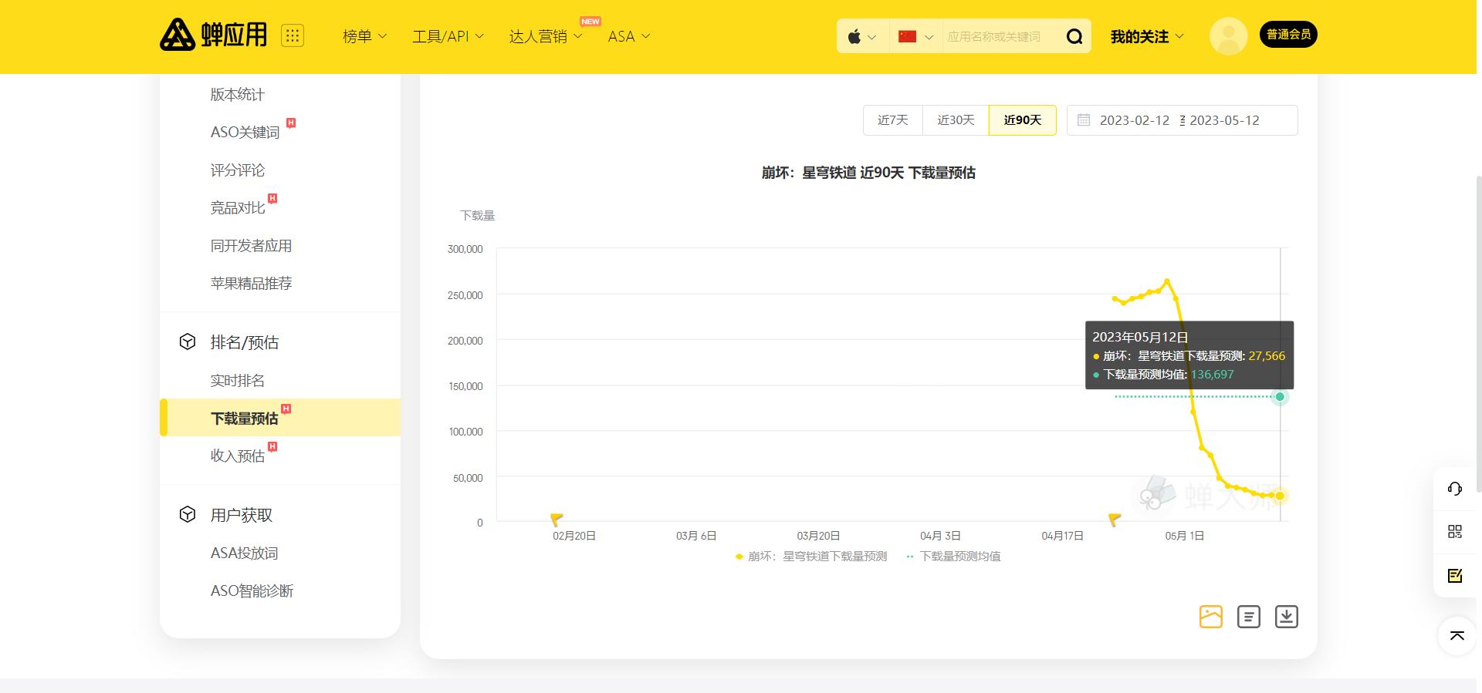Viewport: 1482px width, 693px height.
Task: Open the Apple platform selector dropdown
Action: (x=862, y=36)
